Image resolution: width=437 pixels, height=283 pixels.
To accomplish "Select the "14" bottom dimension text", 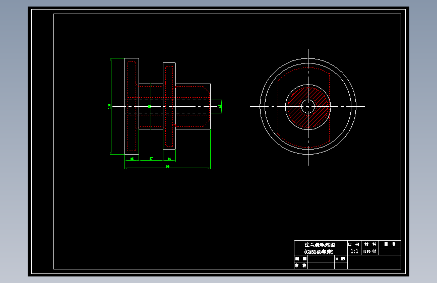I will [169, 159].
